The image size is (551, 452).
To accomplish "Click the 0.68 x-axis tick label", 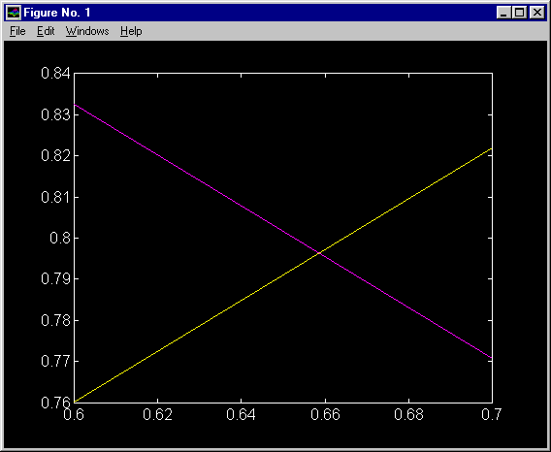I will 408,415.
